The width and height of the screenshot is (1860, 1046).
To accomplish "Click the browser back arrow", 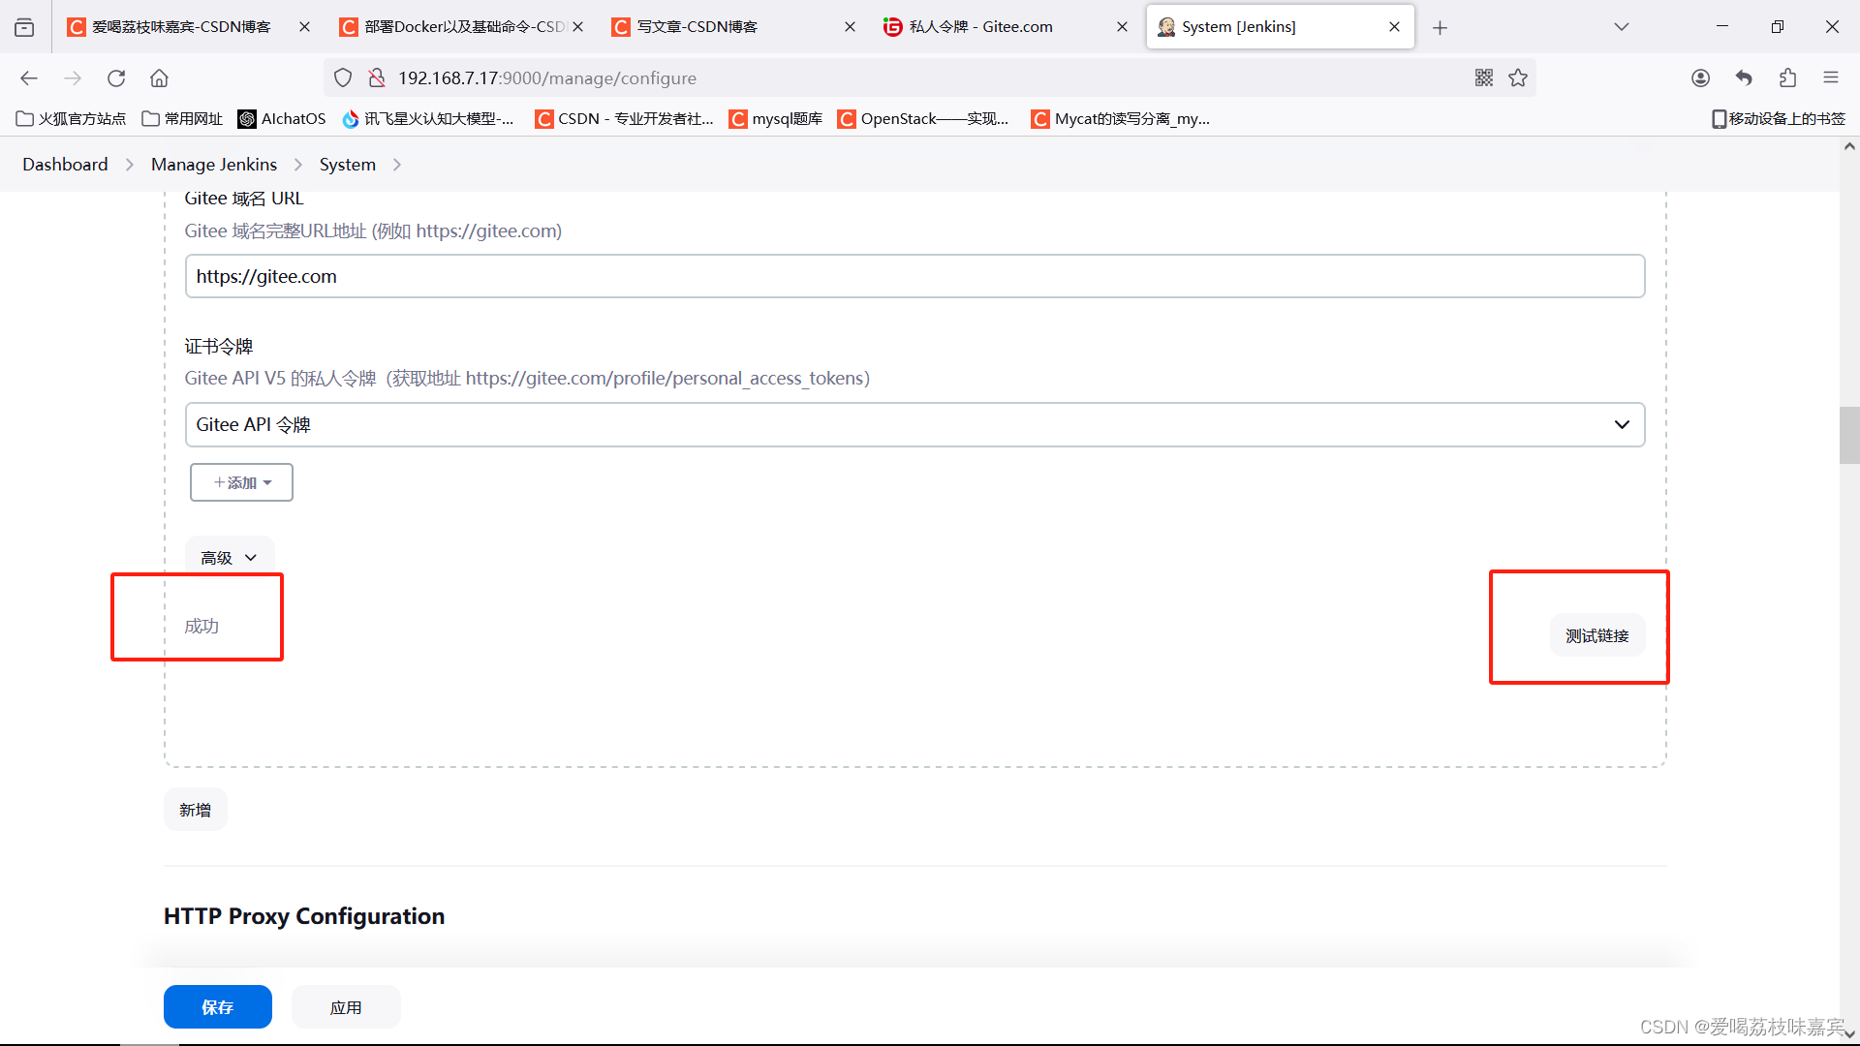I will (x=29, y=78).
